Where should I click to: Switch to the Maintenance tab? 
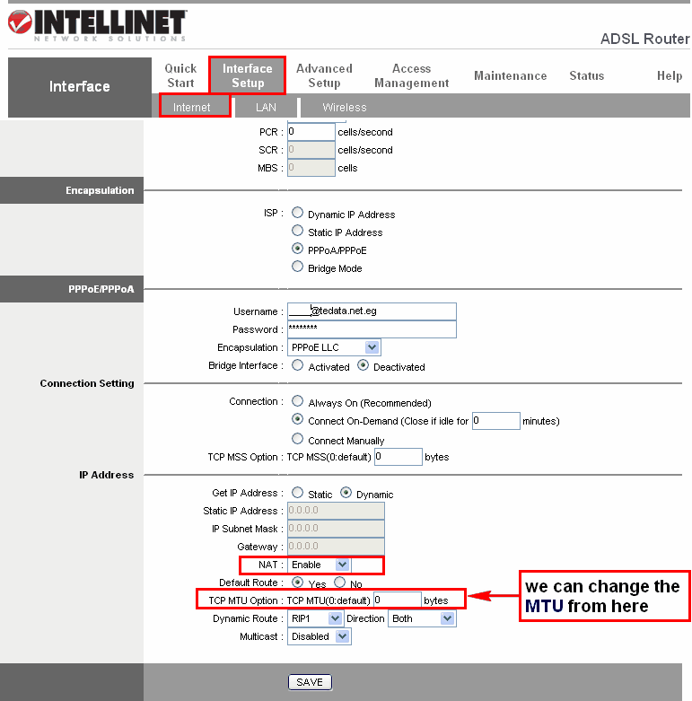[510, 75]
